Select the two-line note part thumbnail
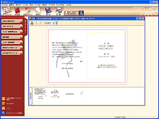This screenshot has height=119, width=159. (70, 94)
